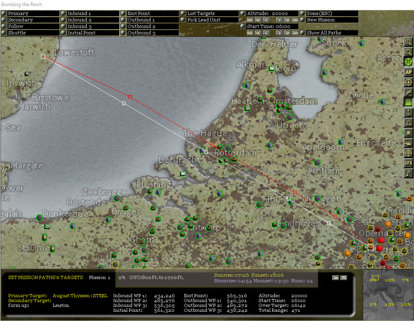Screen dimensions: 414x321
Task: Click the white start waypoint at Lowestoft
Action: pos(43,56)
